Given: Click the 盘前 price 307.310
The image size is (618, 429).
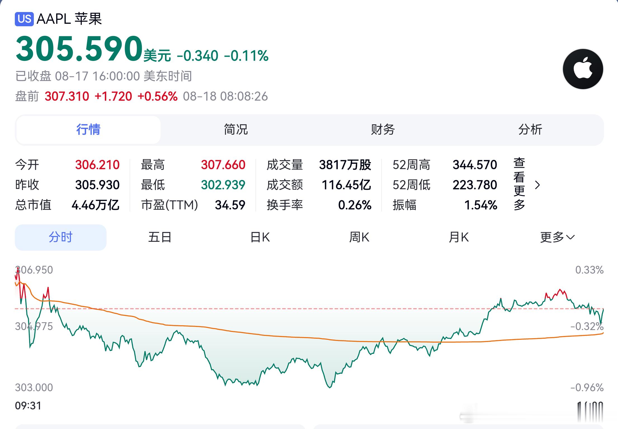Looking at the screenshot, I should tap(67, 96).
